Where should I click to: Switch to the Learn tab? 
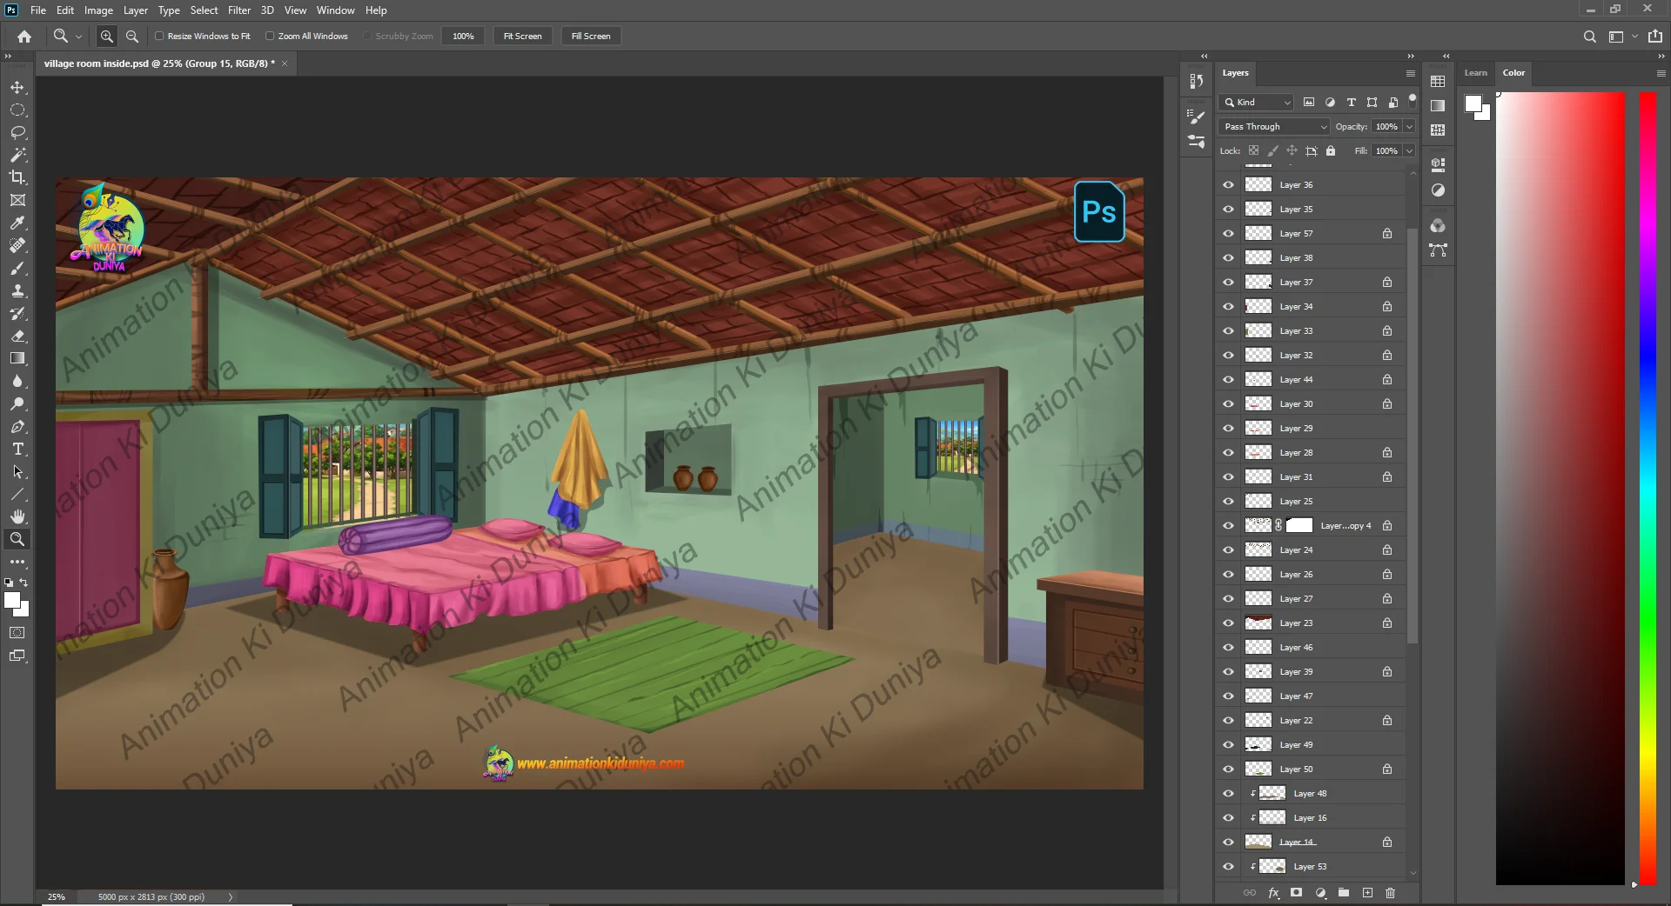coord(1475,73)
